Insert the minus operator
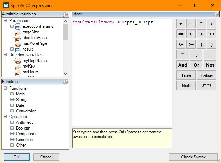 coord(191,23)
